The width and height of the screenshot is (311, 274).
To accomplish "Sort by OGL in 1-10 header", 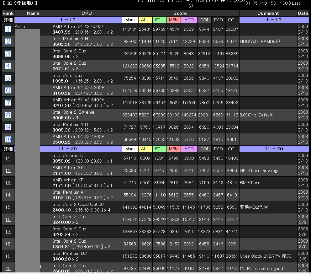I will (x=232, y=20).
